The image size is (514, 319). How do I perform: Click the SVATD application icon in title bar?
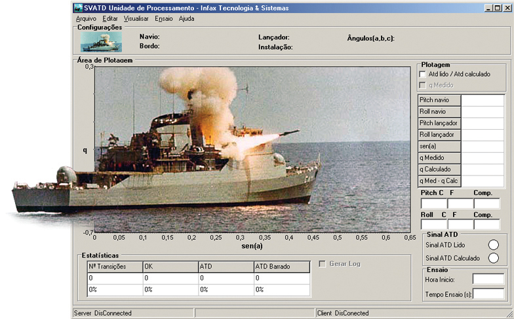(79, 8)
